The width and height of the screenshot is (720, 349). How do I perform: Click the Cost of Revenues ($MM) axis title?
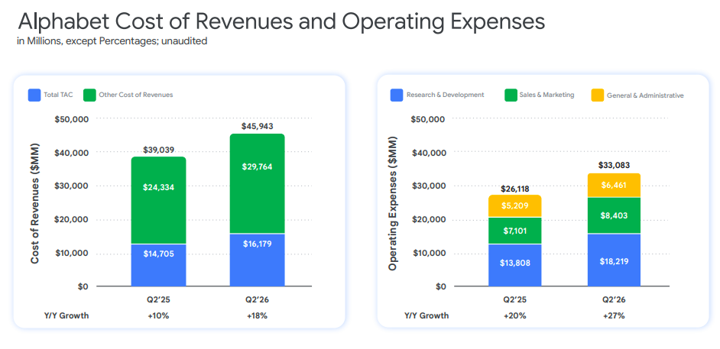pyautogui.click(x=34, y=204)
